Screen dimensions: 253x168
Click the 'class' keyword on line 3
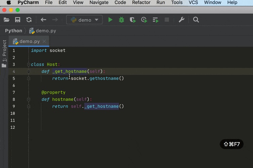[x=37, y=65]
